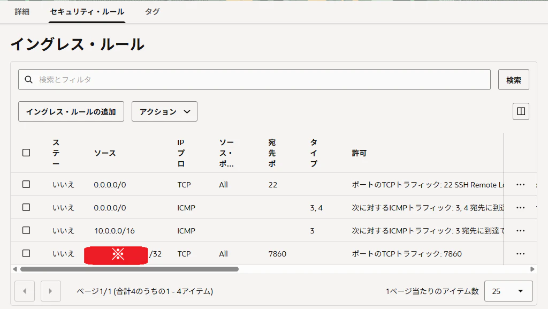Click the タイプ column header

pos(314,153)
